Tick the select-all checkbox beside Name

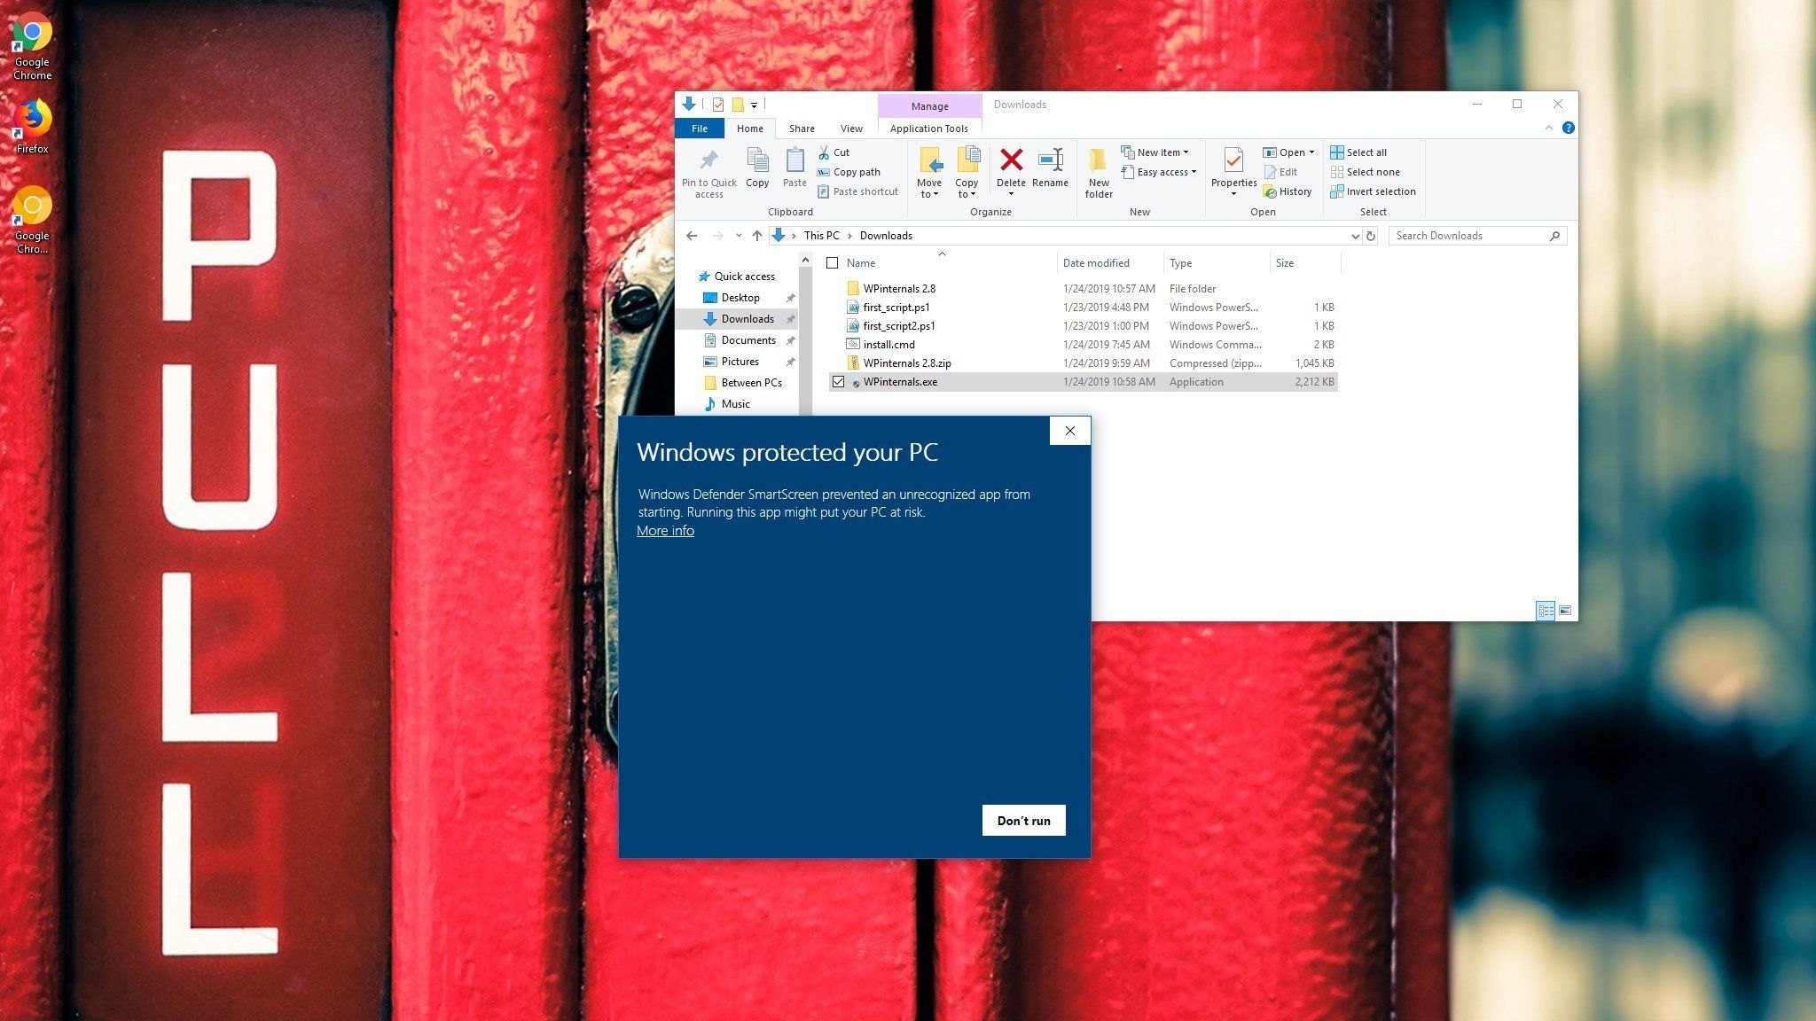click(832, 263)
